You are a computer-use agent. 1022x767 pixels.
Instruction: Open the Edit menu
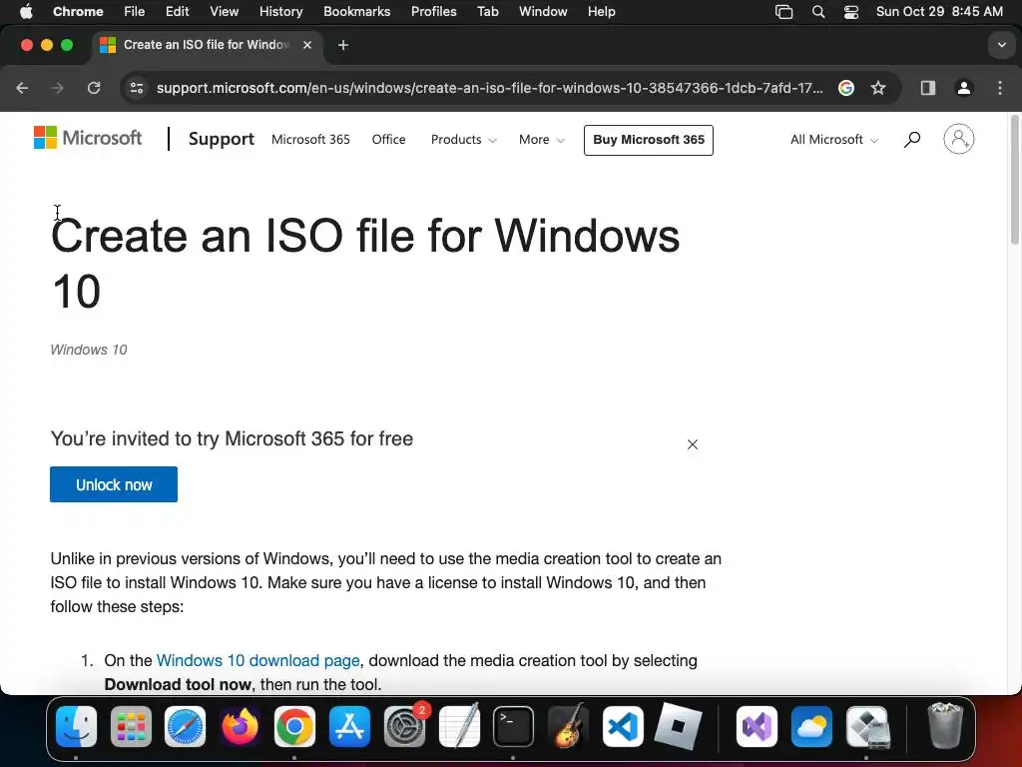tap(177, 12)
